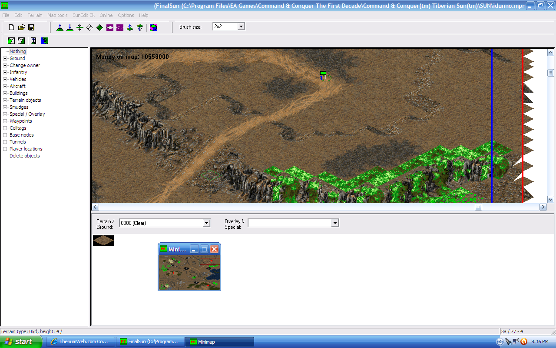Open the SunEdit 2k menu
Image resolution: width=556 pixels, height=348 pixels.
83,15
